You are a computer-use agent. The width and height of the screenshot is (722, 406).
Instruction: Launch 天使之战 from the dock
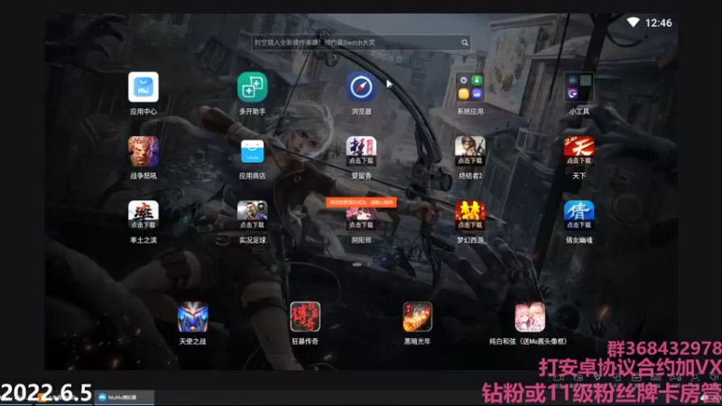click(192, 317)
